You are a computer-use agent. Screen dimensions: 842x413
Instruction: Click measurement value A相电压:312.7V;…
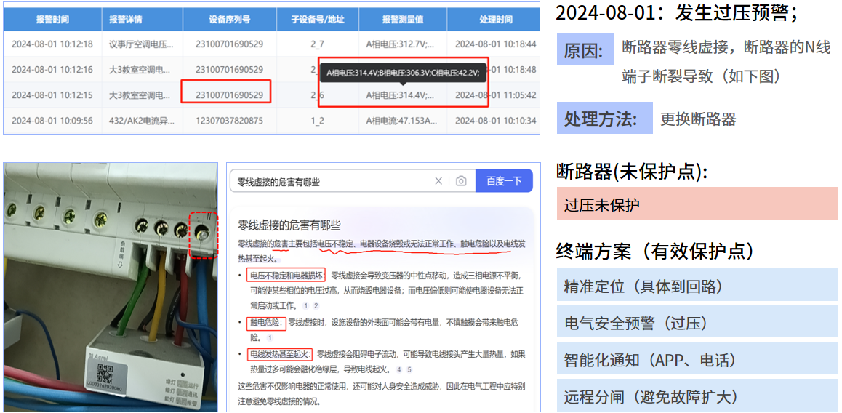(x=401, y=44)
